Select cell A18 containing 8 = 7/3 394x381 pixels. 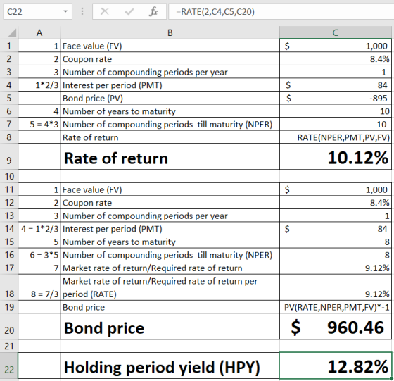(x=39, y=287)
